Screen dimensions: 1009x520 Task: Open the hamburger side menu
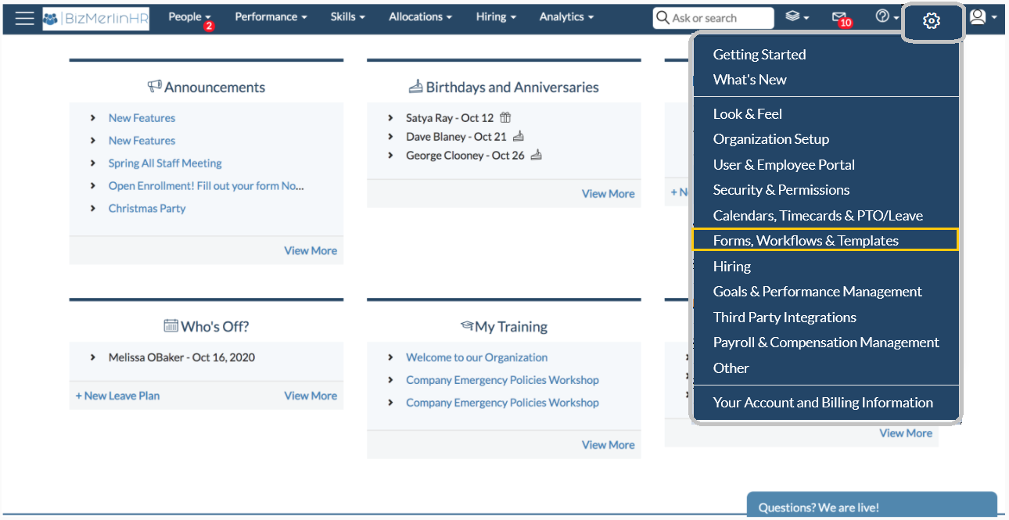point(25,18)
